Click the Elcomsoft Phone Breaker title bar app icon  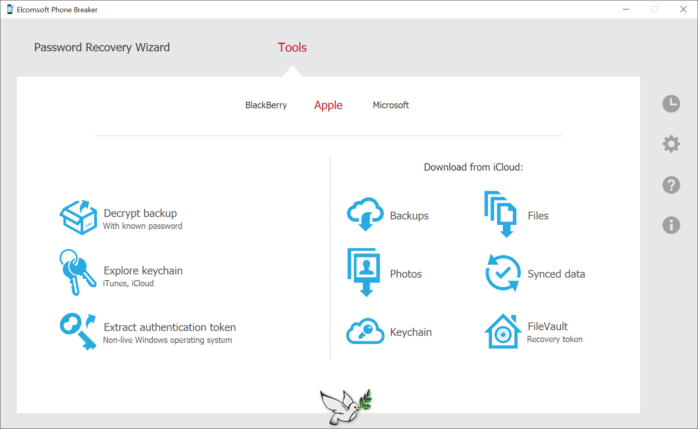click(10, 9)
